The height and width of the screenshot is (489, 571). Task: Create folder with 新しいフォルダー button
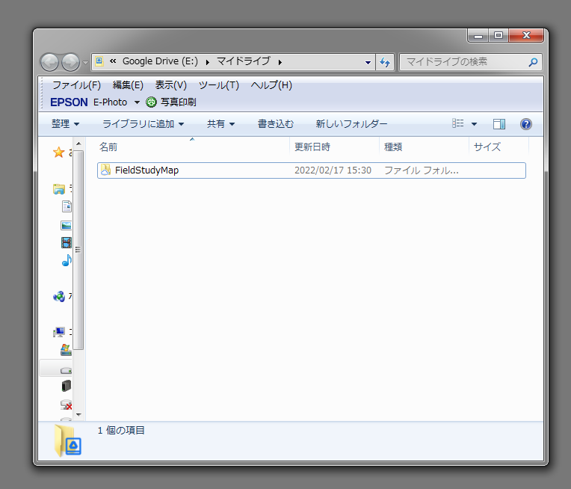[351, 124]
